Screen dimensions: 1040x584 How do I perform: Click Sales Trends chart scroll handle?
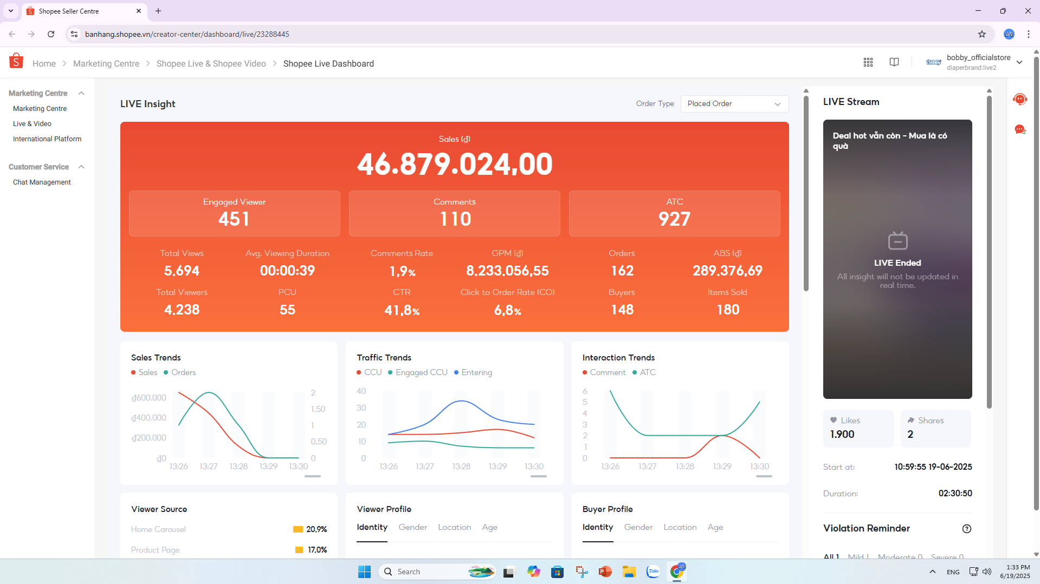tap(313, 476)
